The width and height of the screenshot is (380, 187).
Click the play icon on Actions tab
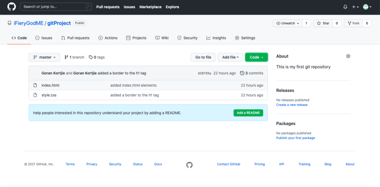click(x=101, y=38)
